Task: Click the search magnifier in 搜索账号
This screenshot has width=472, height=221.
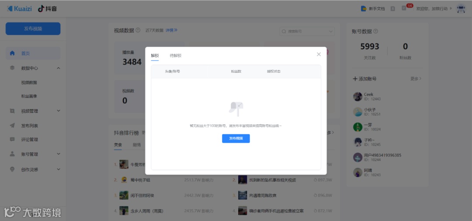Action: (x=284, y=31)
